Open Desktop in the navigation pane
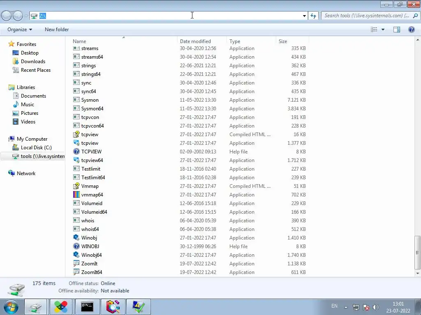Image resolution: width=421 pixels, height=315 pixels. click(30, 53)
